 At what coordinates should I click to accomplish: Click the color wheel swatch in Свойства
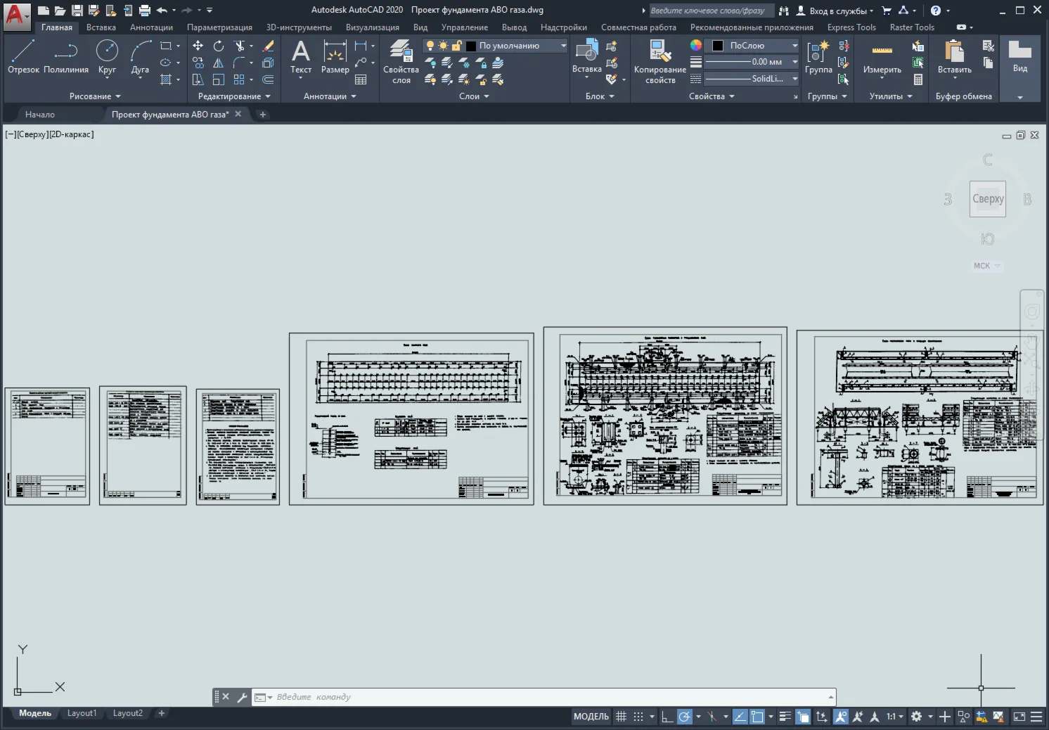(x=696, y=45)
